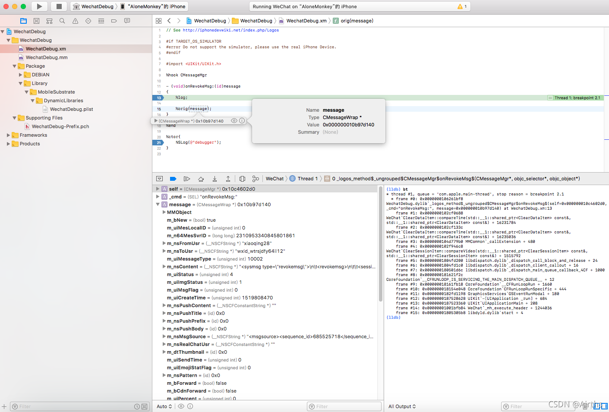
Task: Click the Quick Look eye below variables
Action: coord(181,406)
